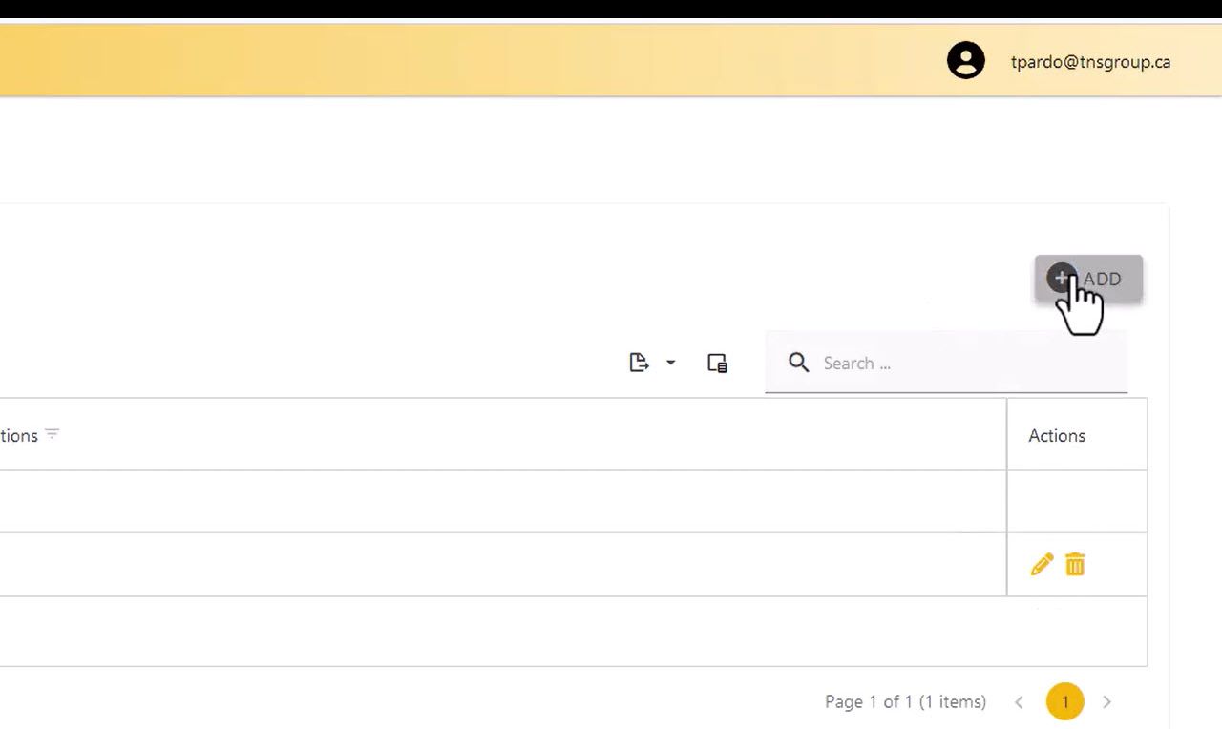This screenshot has height=729, width=1222.
Task: Open the column chooser icon
Action: pyautogui.click(x=717, y=363)
